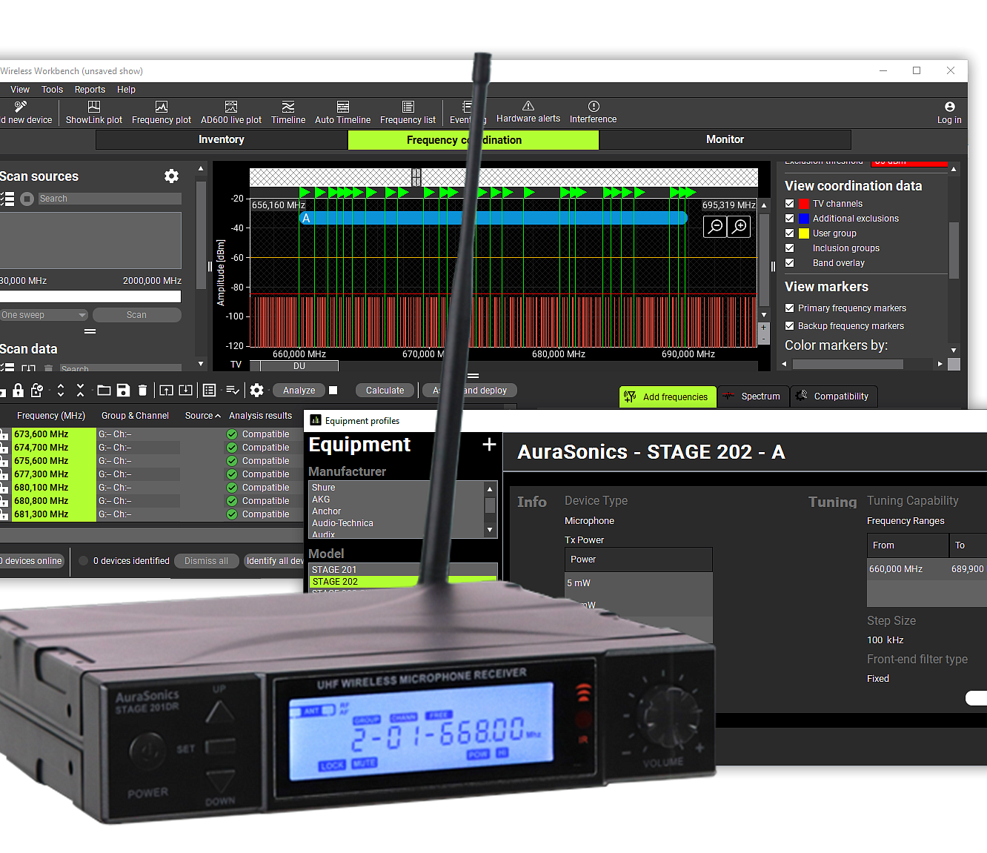Toggle TV channels checkbox
Screen dimensions: 987x853
coord(790,203)
